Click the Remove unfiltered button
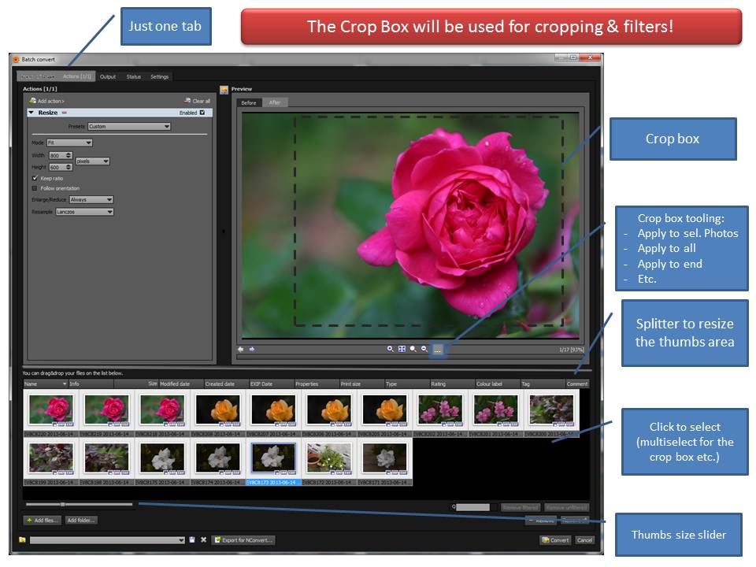 [x=567, y=507]
